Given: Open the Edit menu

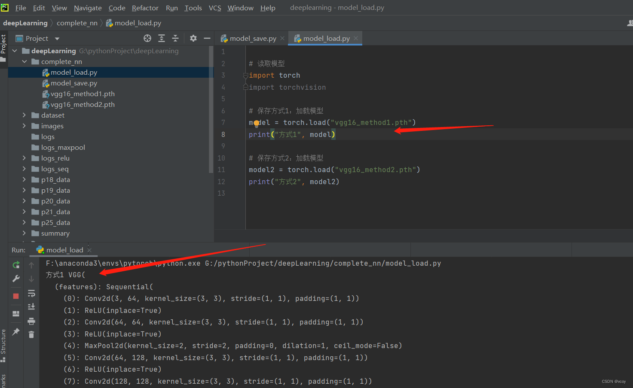Looking at the screenshot, I should [x=39, y=8].
